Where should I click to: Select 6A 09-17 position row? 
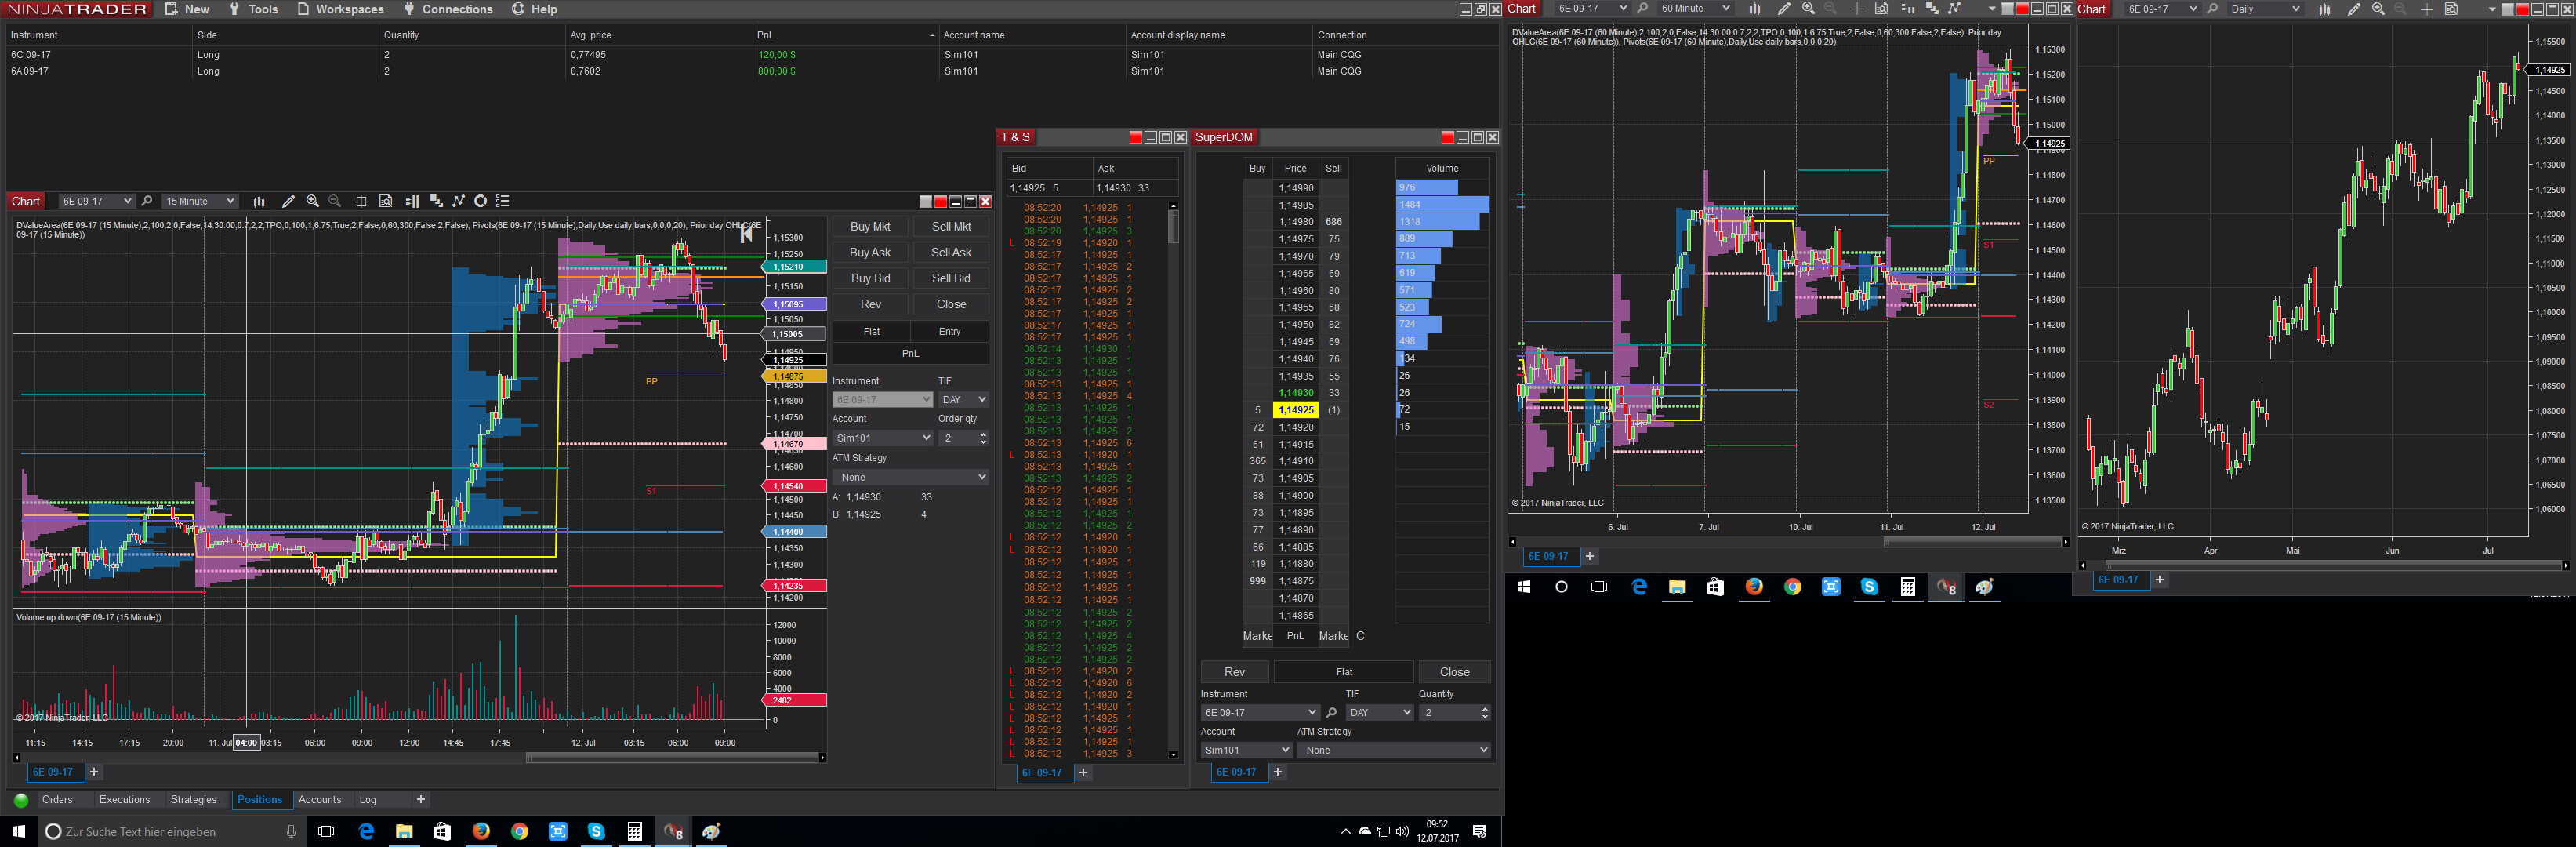[750, 71]
